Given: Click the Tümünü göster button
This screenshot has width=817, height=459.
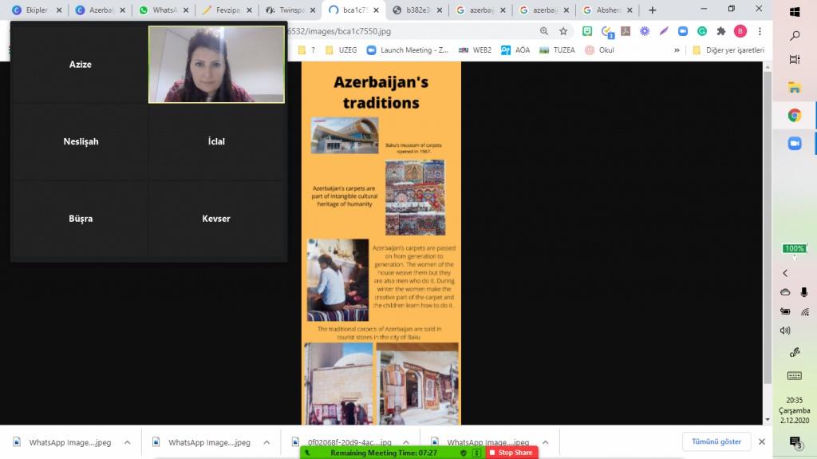Looking at the screenshot, I should click(x=716, y=441).
